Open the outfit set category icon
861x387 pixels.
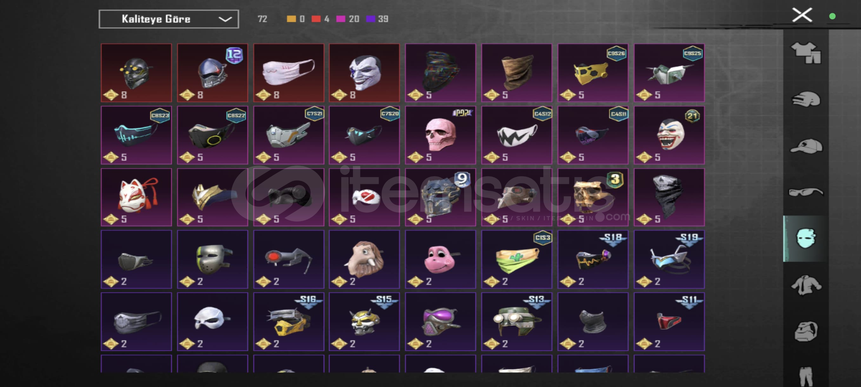click(806, 53)
